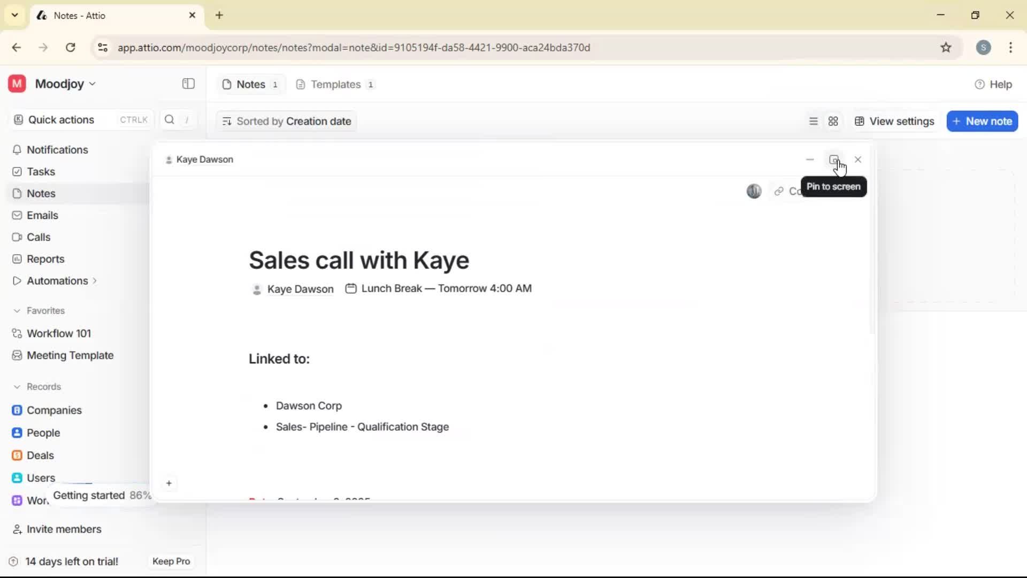Minimize the Kaye Dawson note window
Viewport: 1027px width, 578px height.
[x=809, y=159]
